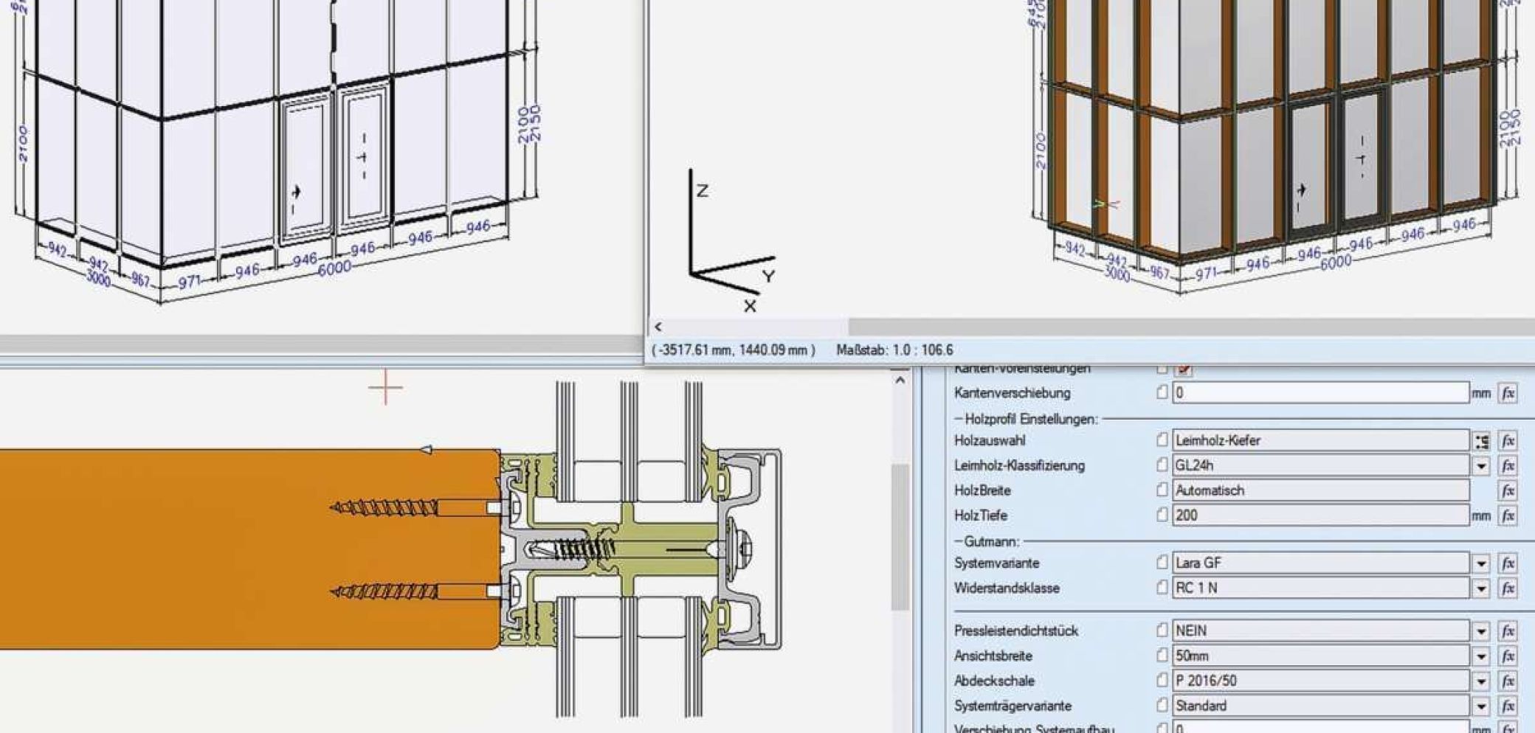Click fx button beside HolzTiefe
The width and height of the screenshot is (1535, 733).
coord(1508,515)
